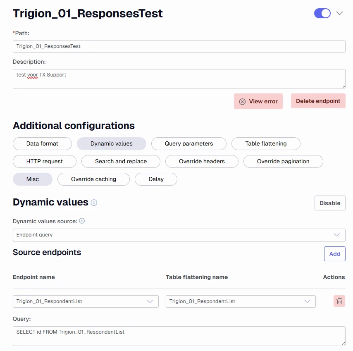Expand the Endpoint name dropdown

(x=86, y=301)
